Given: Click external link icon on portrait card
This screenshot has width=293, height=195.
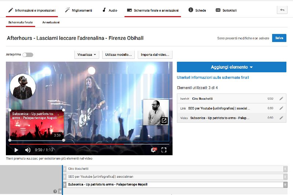Looking at the screenshot, I should coord(164,121).
